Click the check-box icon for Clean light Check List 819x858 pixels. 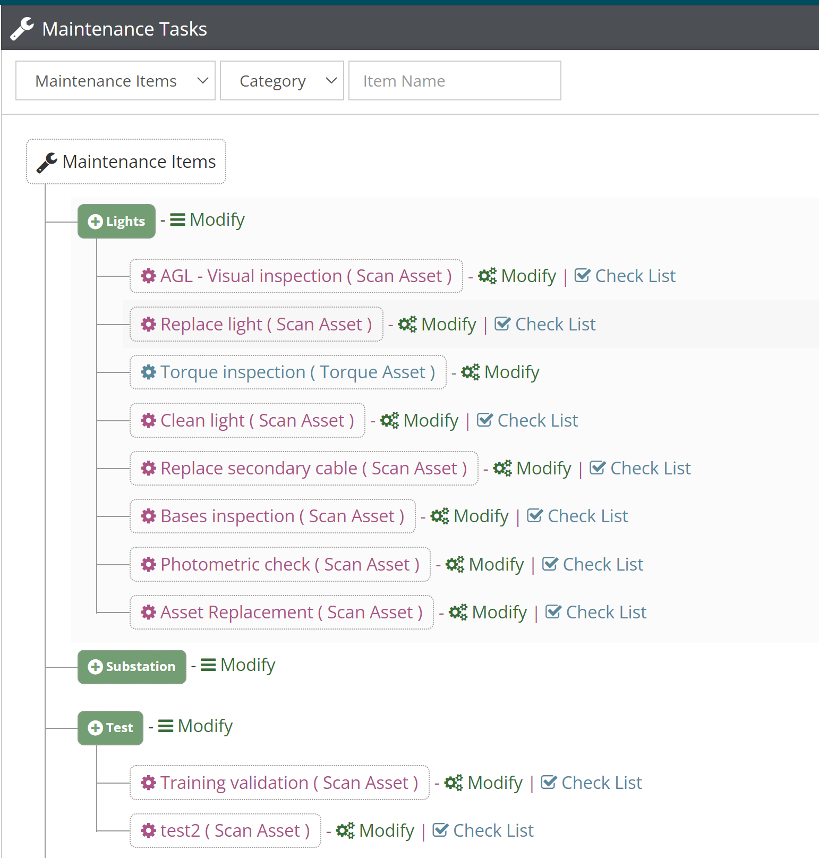[x=484, y=420]
